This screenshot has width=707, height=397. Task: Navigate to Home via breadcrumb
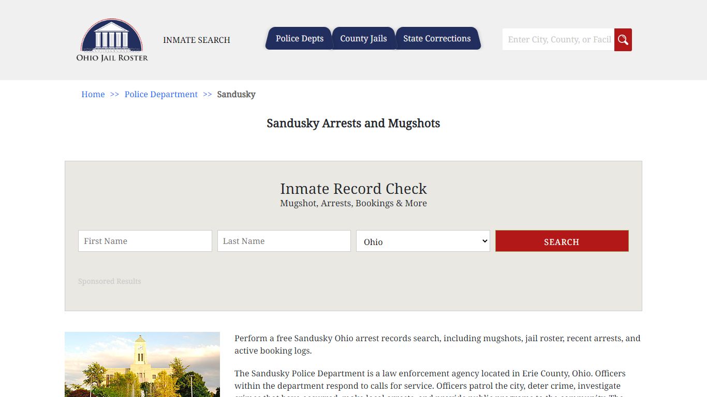[93, 94]
